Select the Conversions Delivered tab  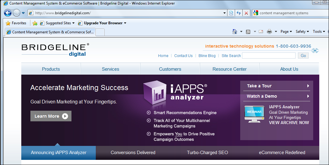133,153
